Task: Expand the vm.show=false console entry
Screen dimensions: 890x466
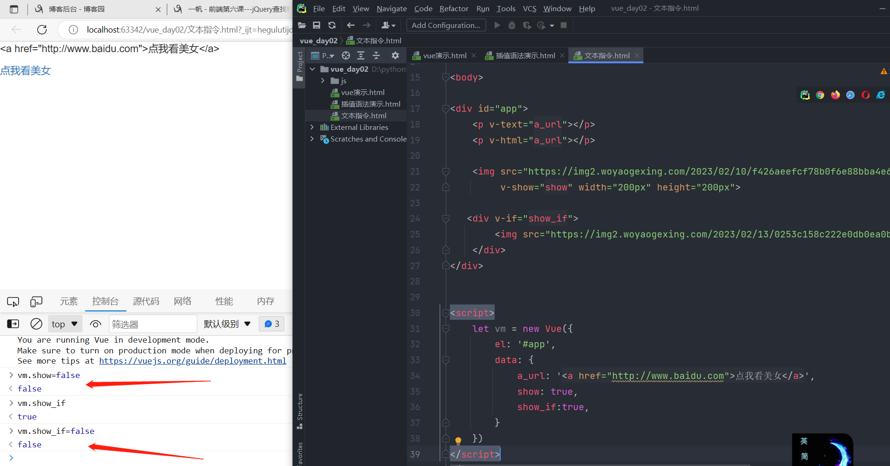Action: coord(11,375)
